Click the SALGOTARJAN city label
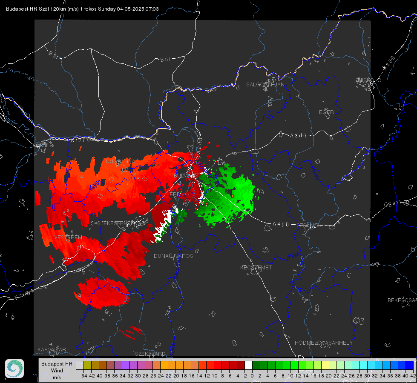417x383 pixels. tap(265, 85)
